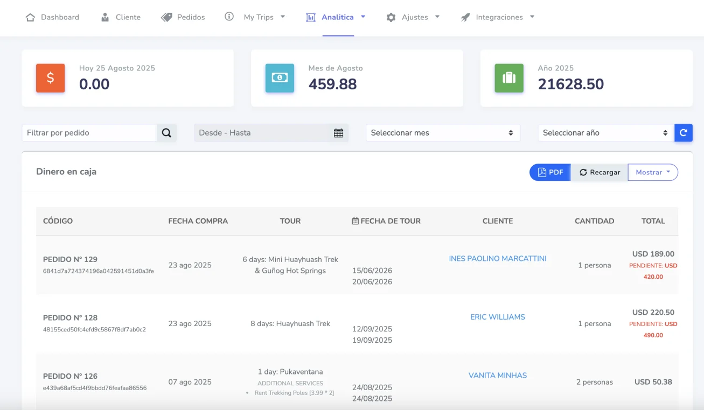Open client INES PAOLINO MARCATTINI link
The width and height of the screenshot is (704, 410).
tap(498, 259)
